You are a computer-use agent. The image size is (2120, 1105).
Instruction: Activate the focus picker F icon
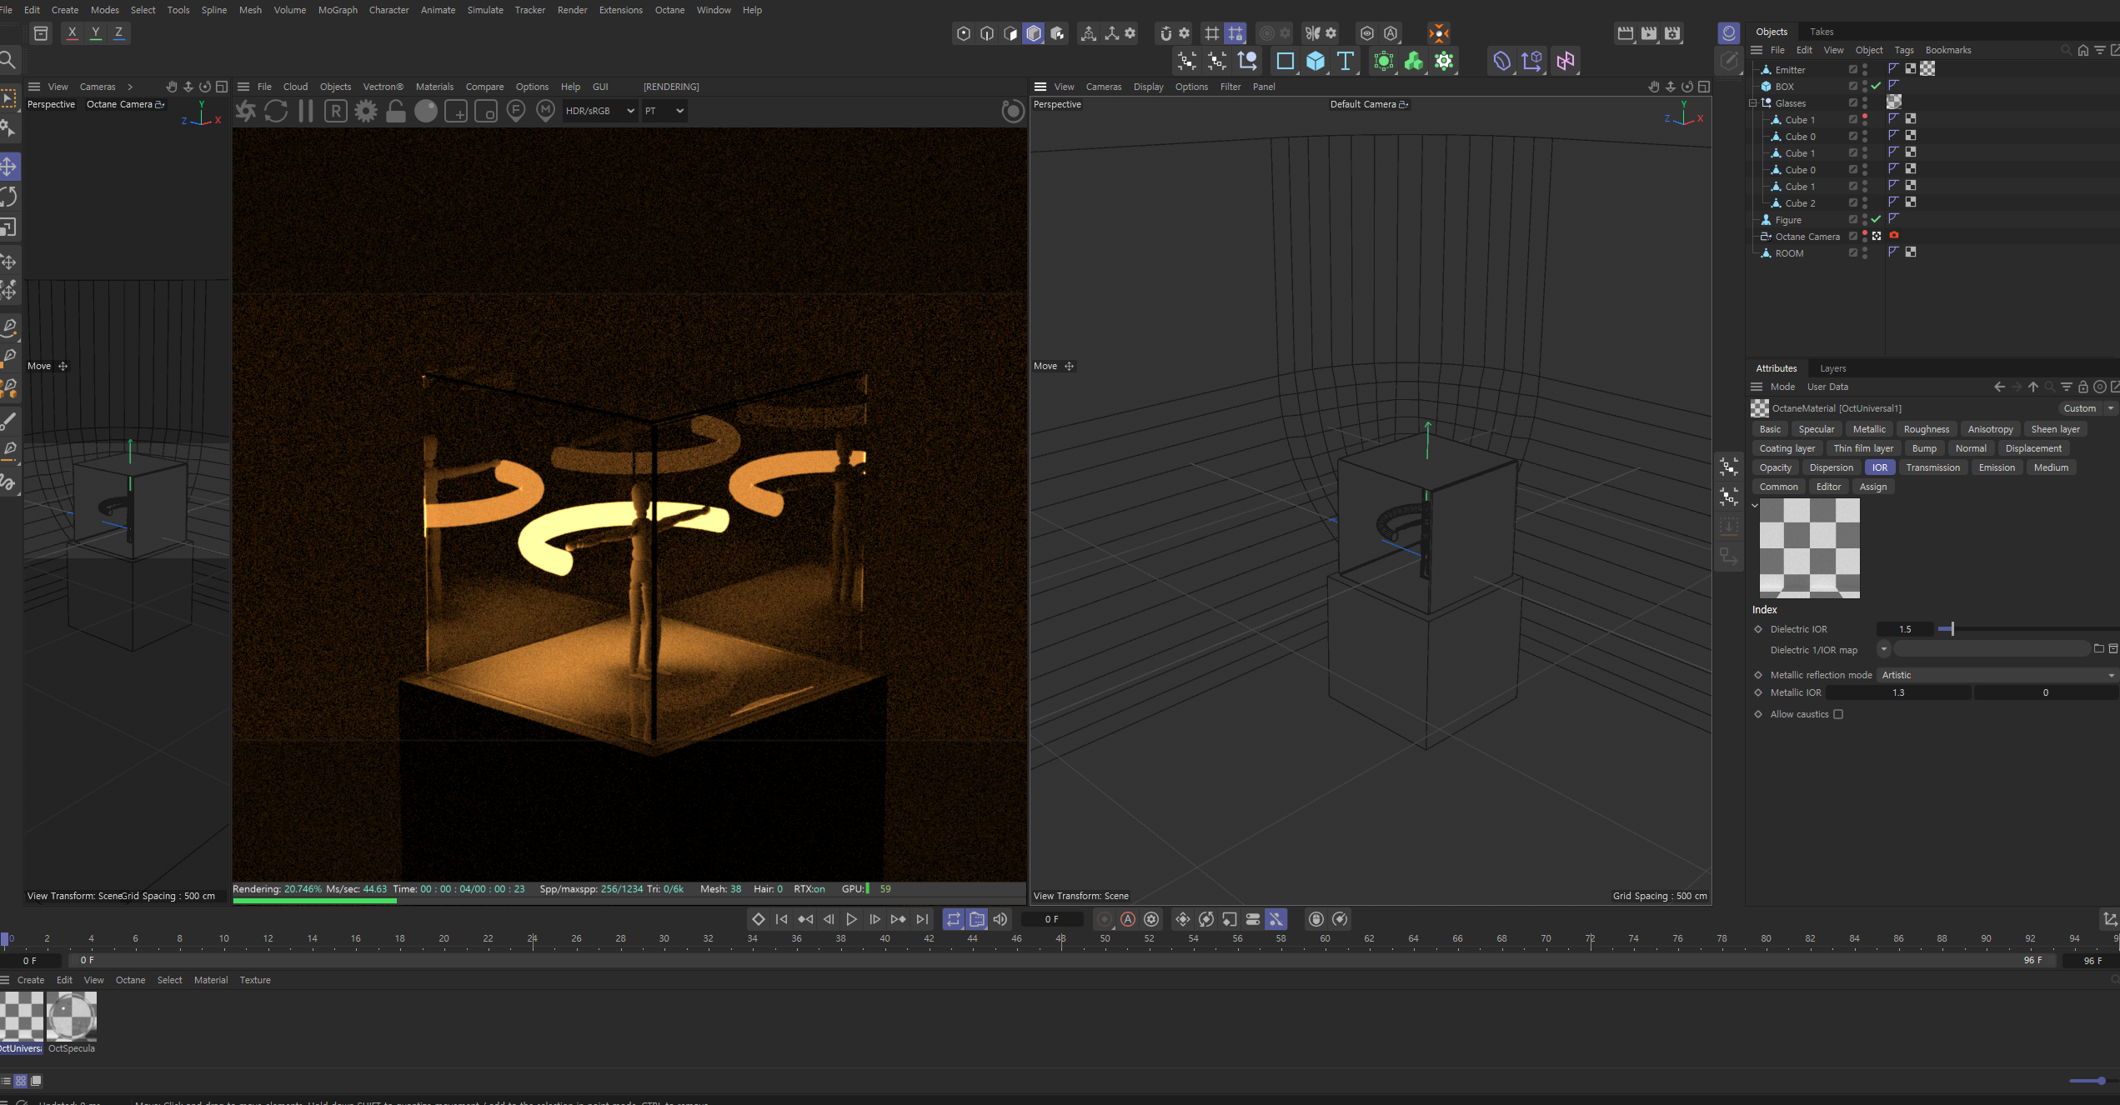tap(515, 111)
